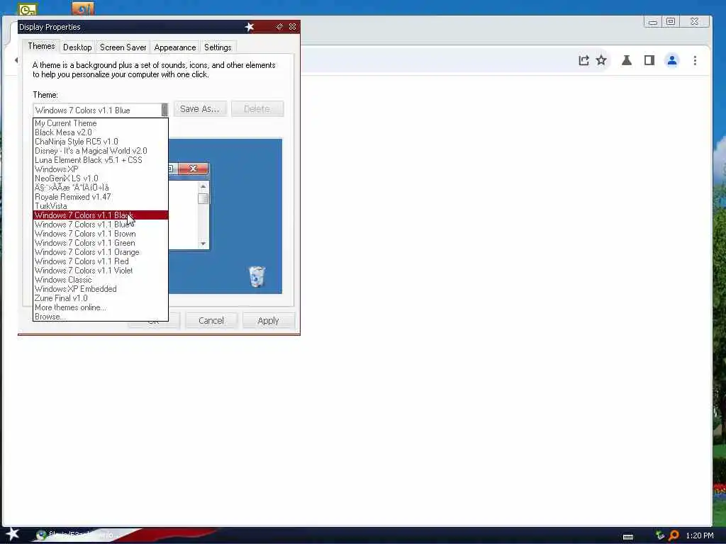This screenshot has height=544, width=726.
Task: Select ChaNinja Style RC5 v1.0 theme
Action: 101,142
